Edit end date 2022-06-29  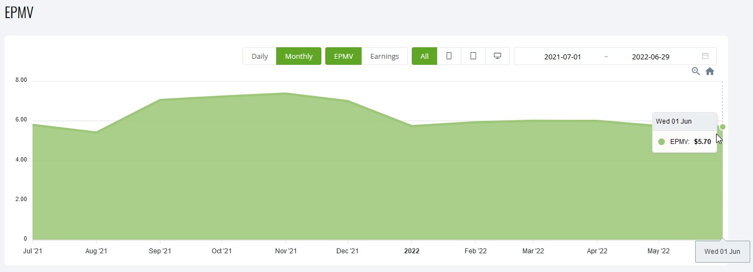point(650,57)
